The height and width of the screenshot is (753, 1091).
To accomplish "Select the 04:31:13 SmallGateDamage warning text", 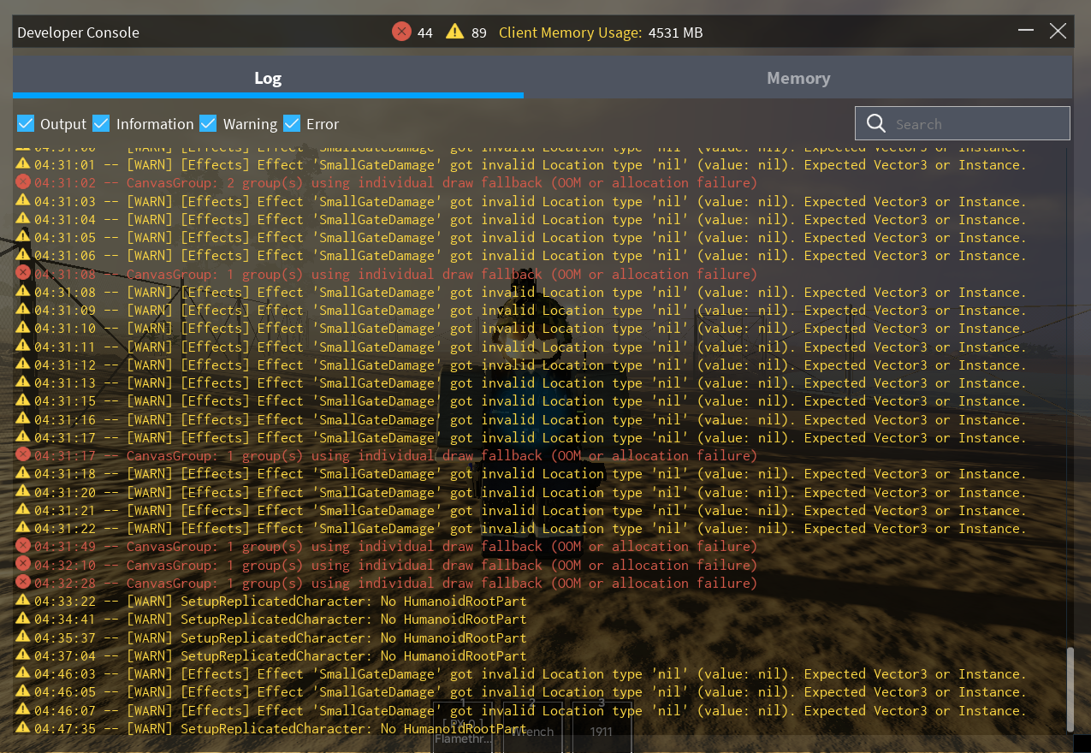I will [531, 382].
